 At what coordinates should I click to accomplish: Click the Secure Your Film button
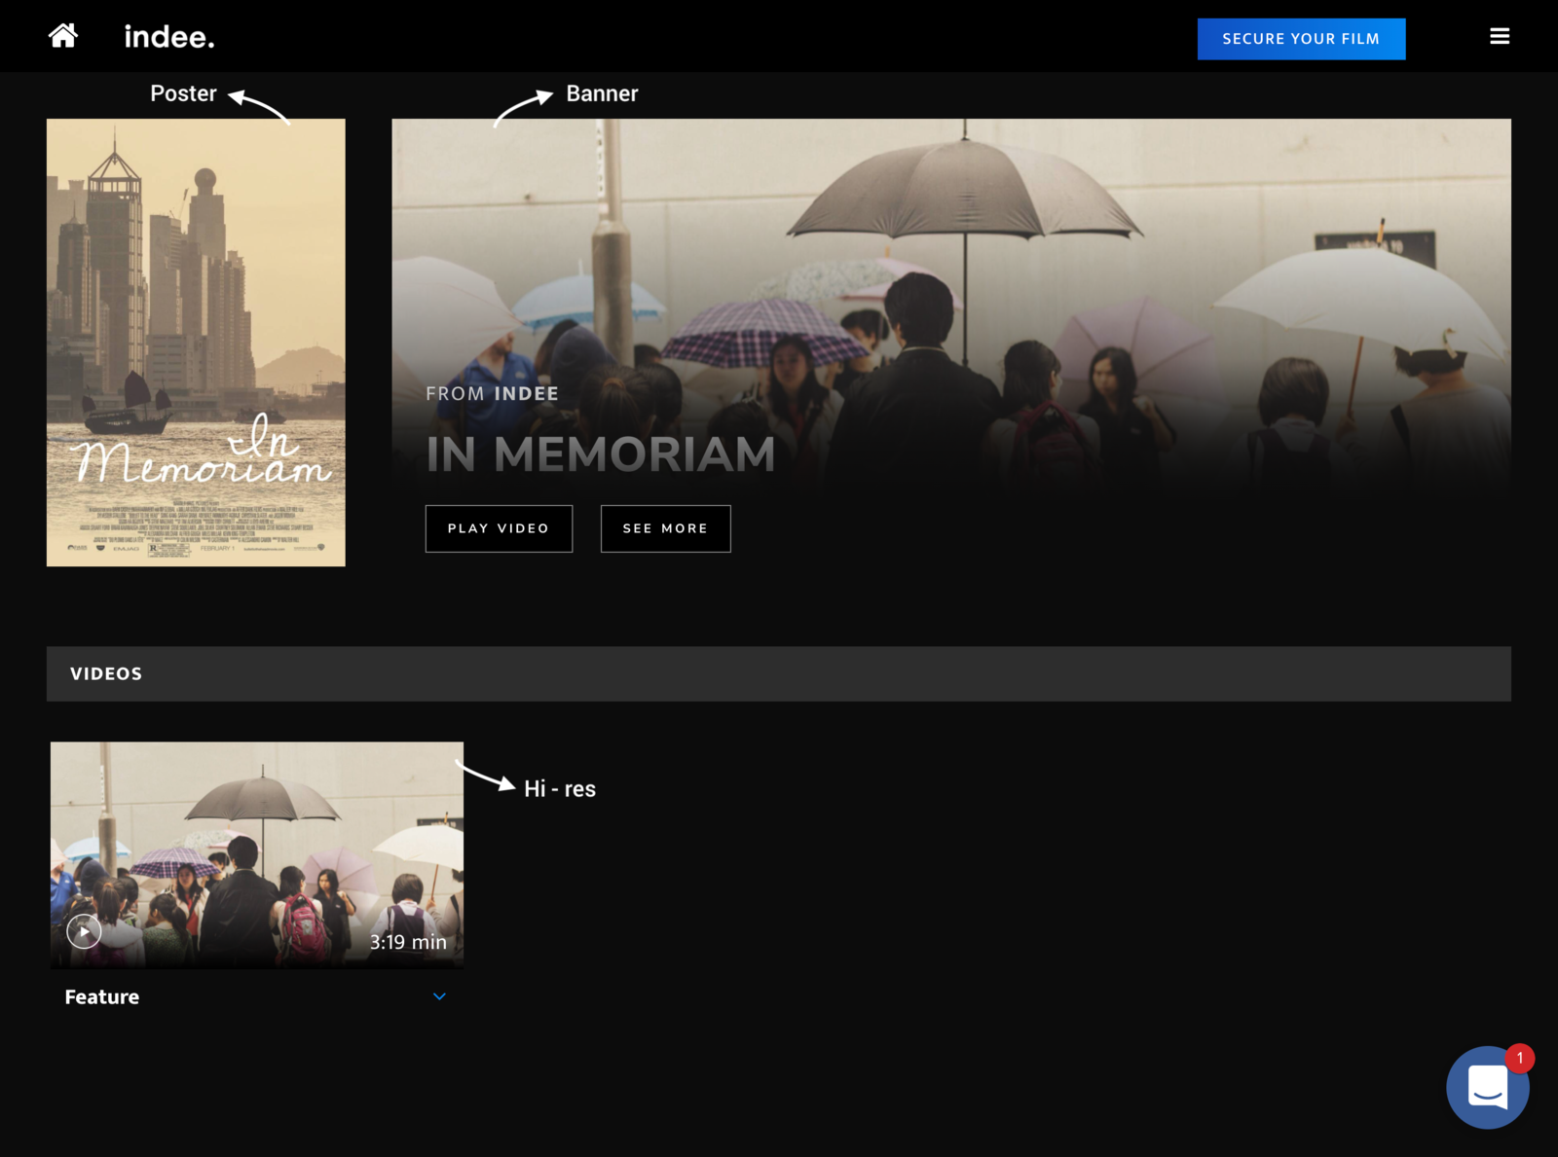click(1300, 39)
